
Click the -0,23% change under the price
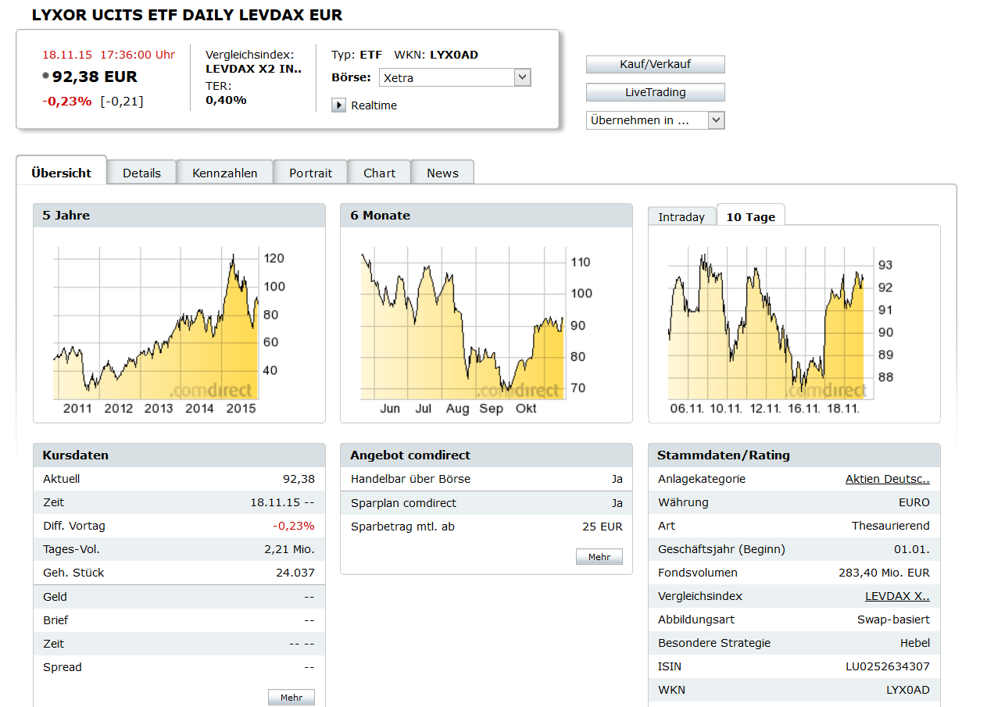(x=66, y=101)
